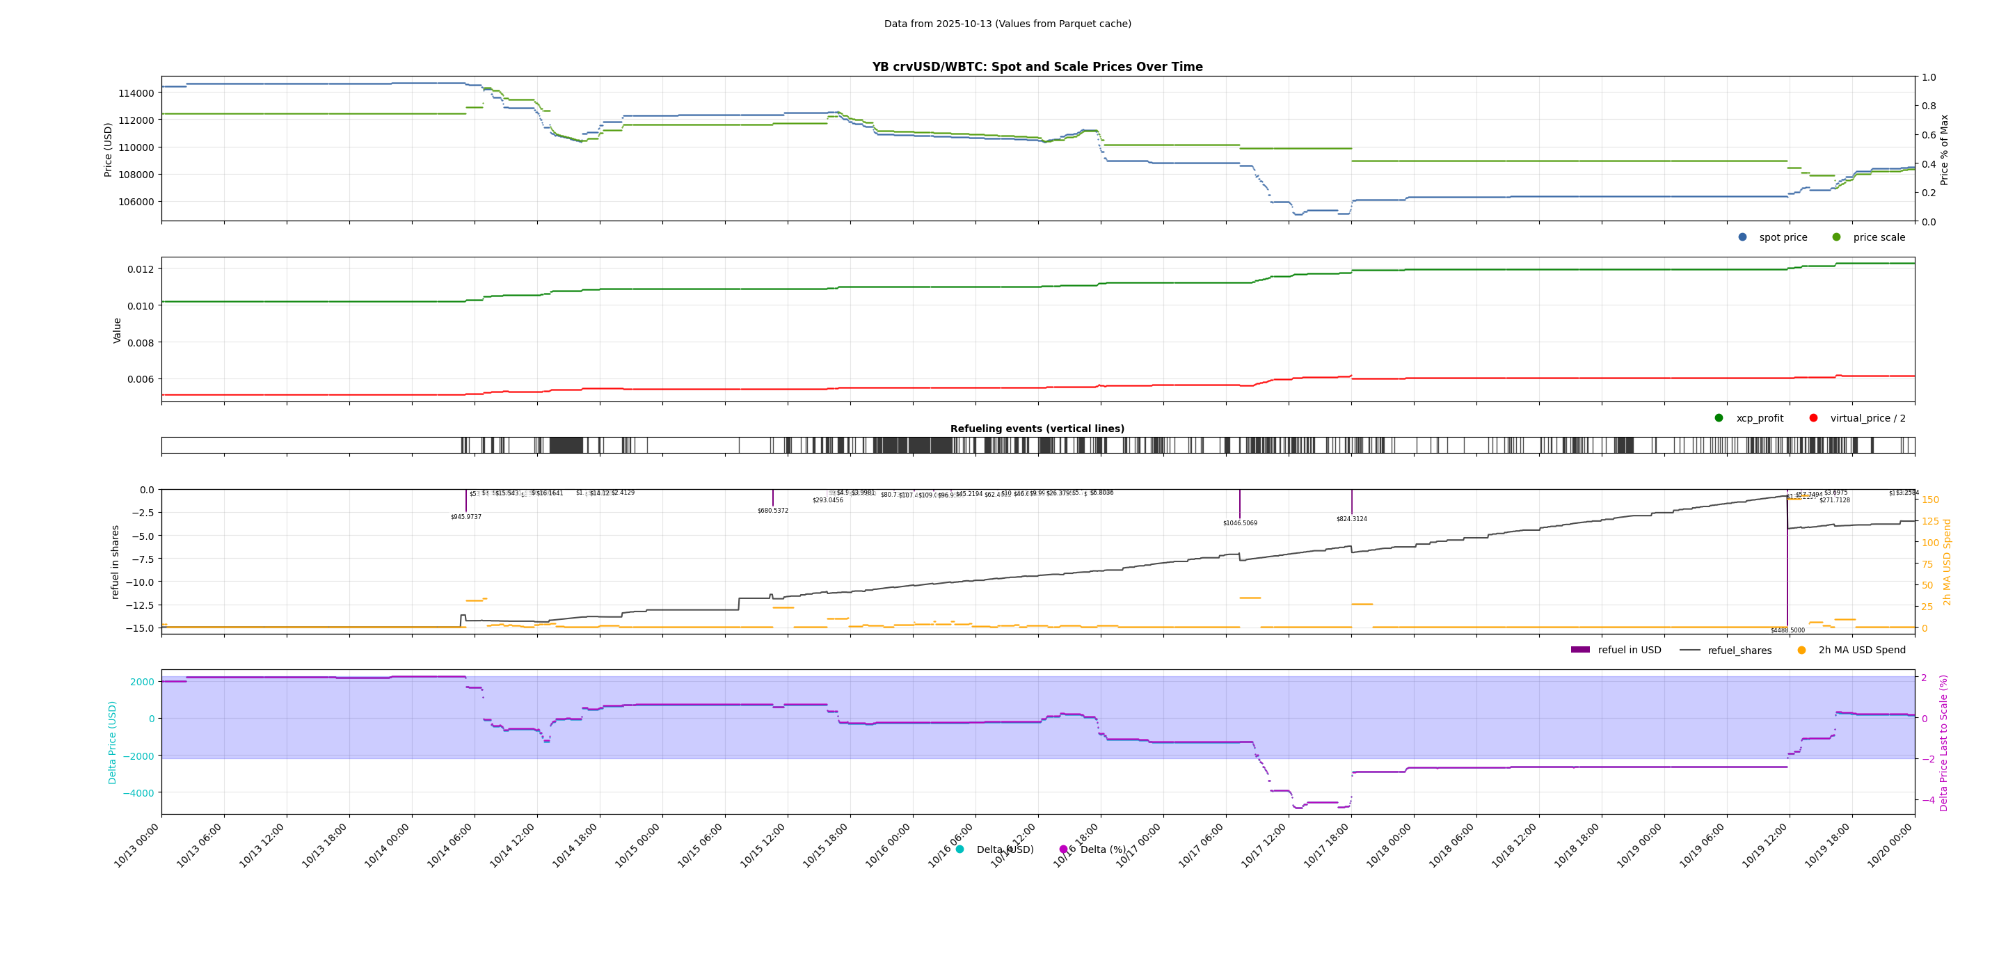Click the $1046.5069 refuel annotation label
Image resolution: width=2015 pixels, height=958 pixels.
[1240, 523]
